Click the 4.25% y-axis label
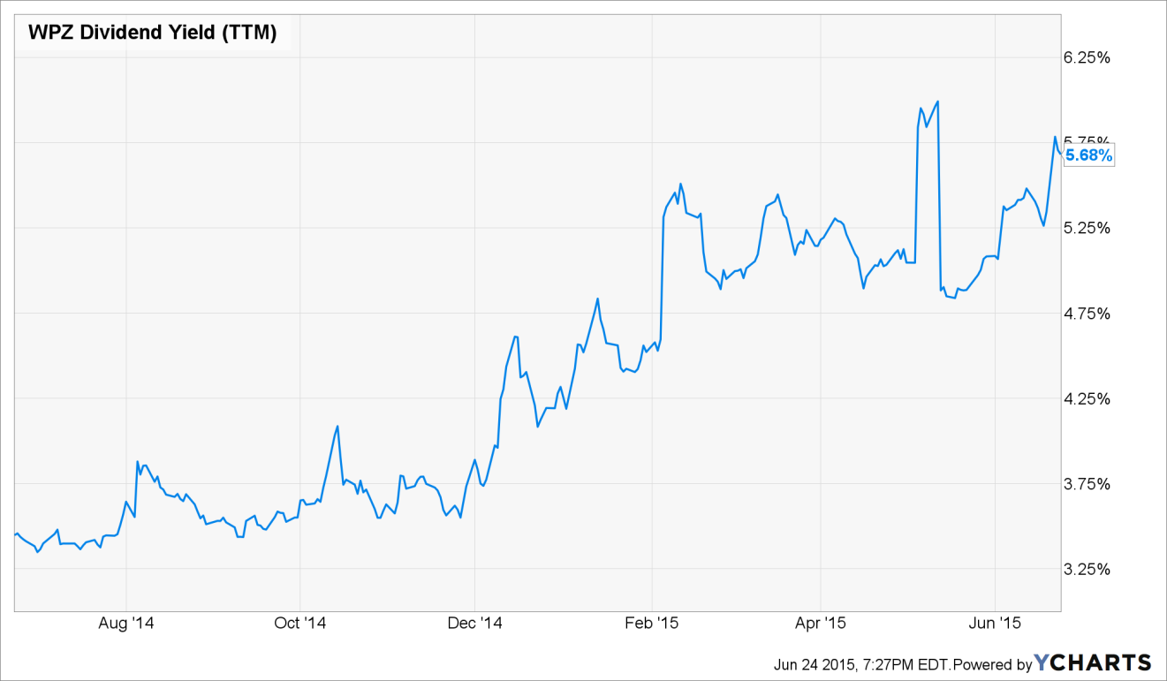Screen dimensions: 1167x681 click(1086, 398)
